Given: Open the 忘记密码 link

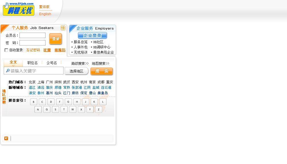Looking at the screenshot, I should click(33, 50).
